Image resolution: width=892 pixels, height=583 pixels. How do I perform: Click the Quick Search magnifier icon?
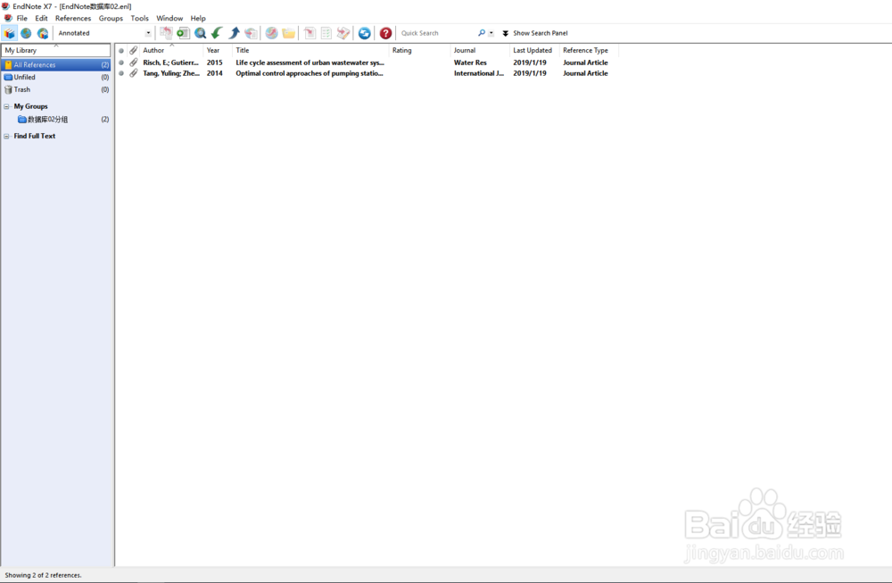[482, 33]
